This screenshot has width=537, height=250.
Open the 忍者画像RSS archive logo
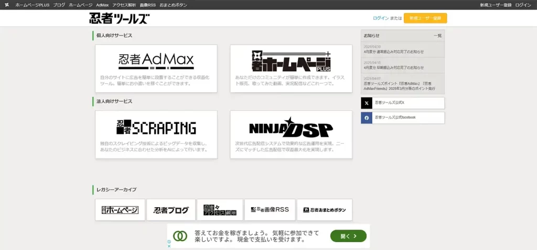tap(270, 210)
